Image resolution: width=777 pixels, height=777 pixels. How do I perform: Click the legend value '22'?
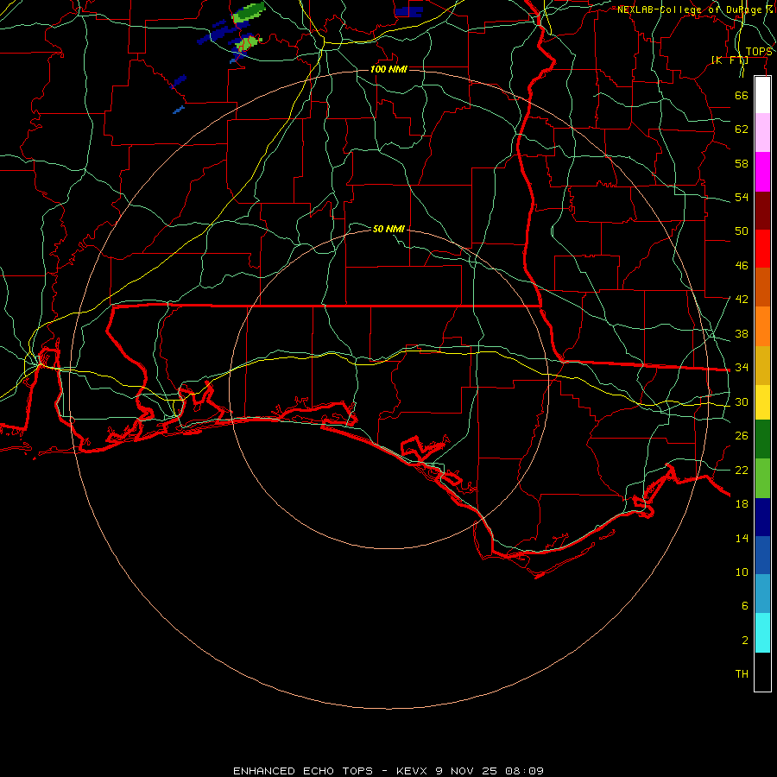point(742,470)
